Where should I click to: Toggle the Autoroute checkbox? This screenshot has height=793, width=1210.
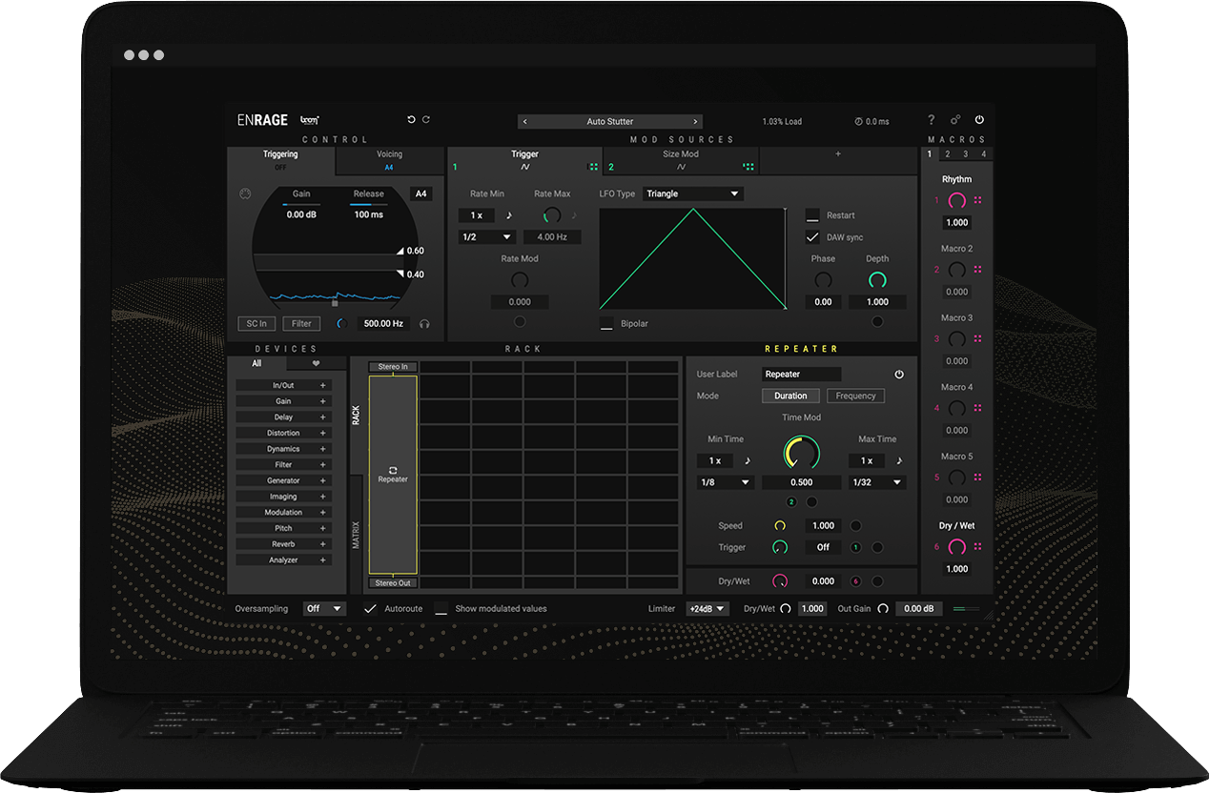point(370,609)
